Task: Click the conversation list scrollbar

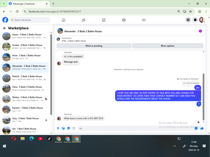Action: tap(51, 74)
